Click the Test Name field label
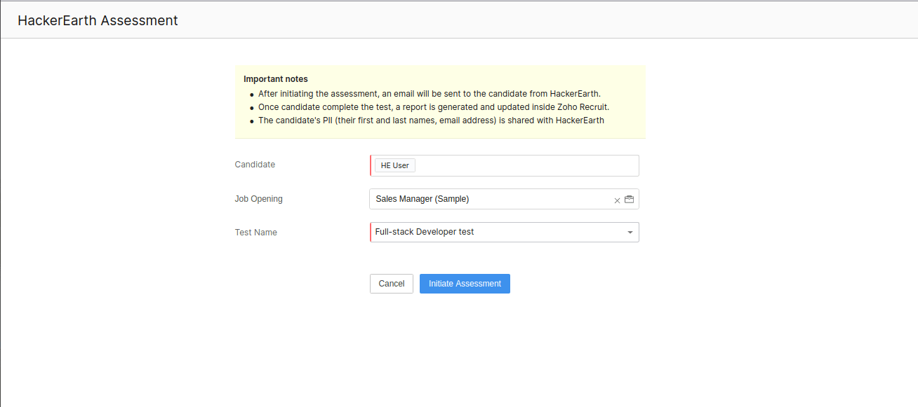The height and width of the screenshot is (407, 918). coord(255,233)
